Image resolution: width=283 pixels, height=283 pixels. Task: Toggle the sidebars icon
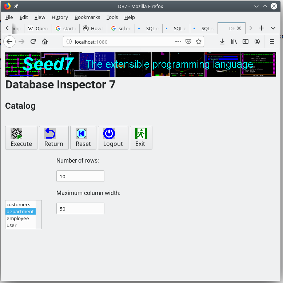coord(246,42)
